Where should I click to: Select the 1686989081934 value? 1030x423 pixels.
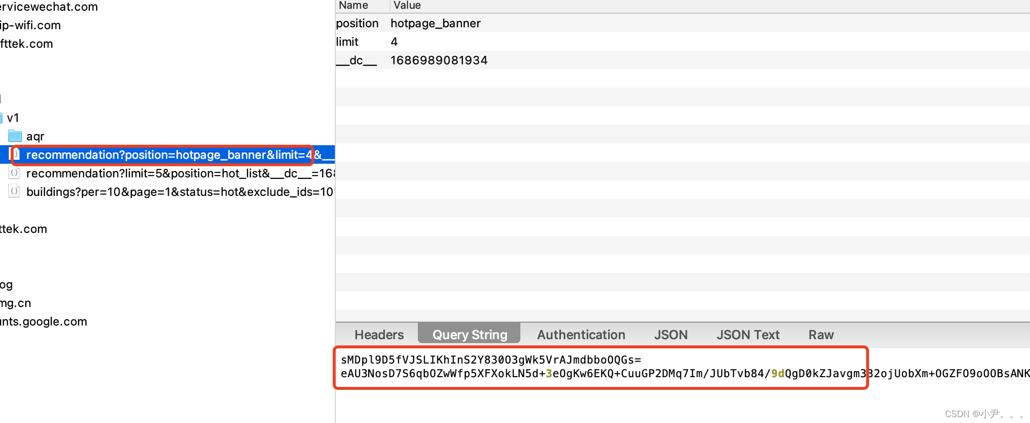(x=439, y=60)
